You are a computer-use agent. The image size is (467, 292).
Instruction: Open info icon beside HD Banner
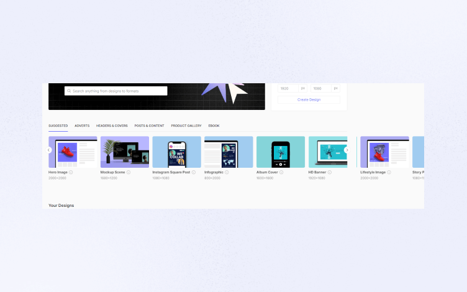point(329,172)
